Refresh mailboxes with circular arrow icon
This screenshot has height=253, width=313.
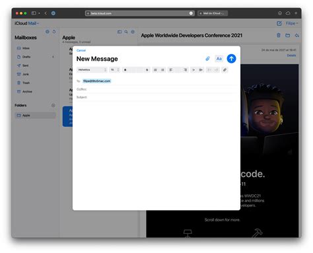point(54,32)
